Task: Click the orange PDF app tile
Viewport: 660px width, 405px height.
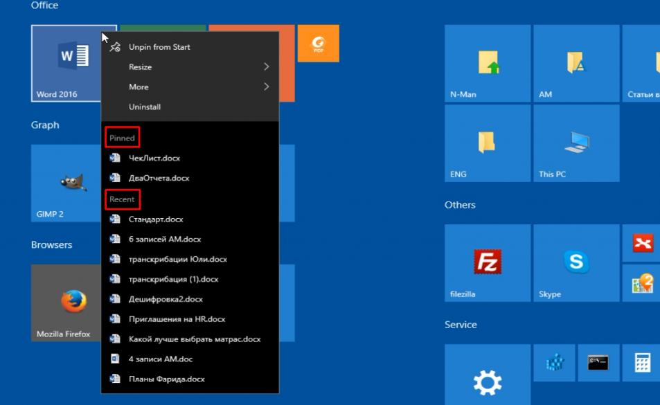Action: (318, 44)
